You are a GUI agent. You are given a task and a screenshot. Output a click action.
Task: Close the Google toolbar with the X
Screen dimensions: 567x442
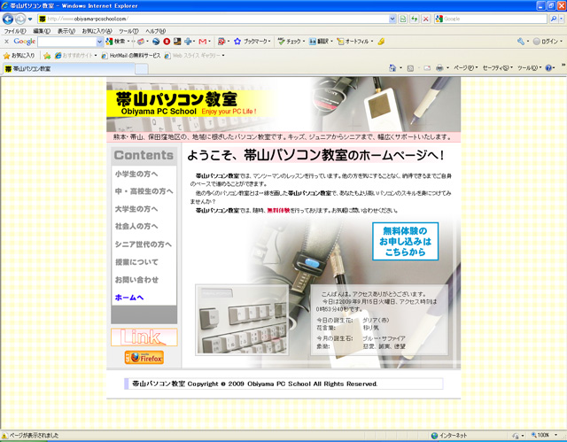click(x=6, y=42)
